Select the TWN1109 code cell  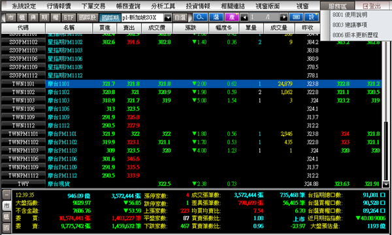tap(24, 117)
